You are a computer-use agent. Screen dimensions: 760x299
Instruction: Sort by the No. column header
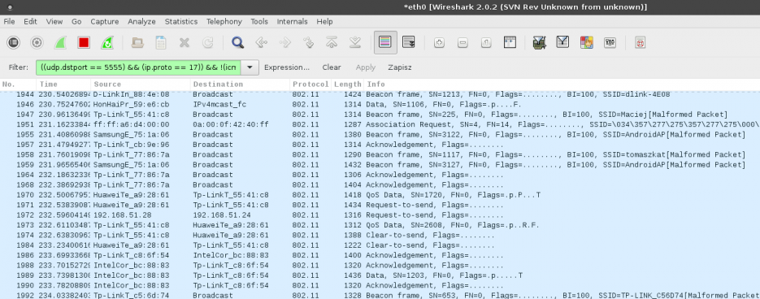coord(18,84)
